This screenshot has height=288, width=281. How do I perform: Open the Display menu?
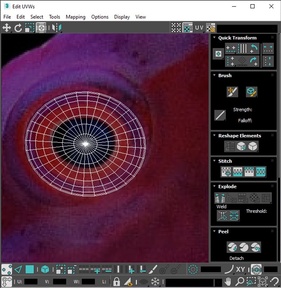122,17
